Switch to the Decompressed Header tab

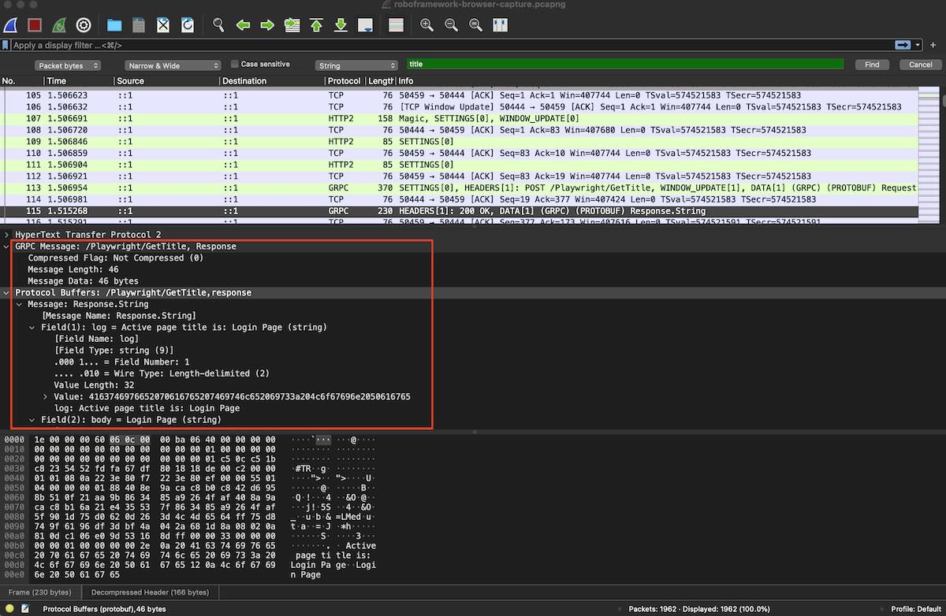click(x=149, y=592)
